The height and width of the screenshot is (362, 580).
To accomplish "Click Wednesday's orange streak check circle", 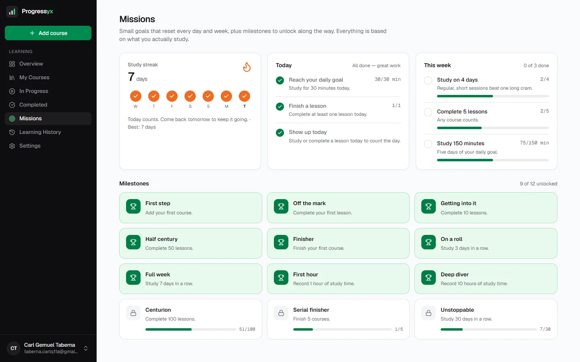I will tap(136, 96).
